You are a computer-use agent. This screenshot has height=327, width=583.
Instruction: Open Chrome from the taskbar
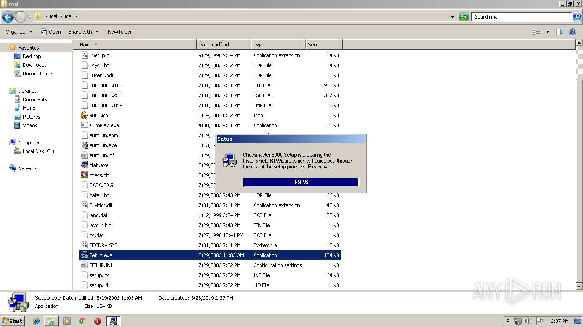click(82, 321)
